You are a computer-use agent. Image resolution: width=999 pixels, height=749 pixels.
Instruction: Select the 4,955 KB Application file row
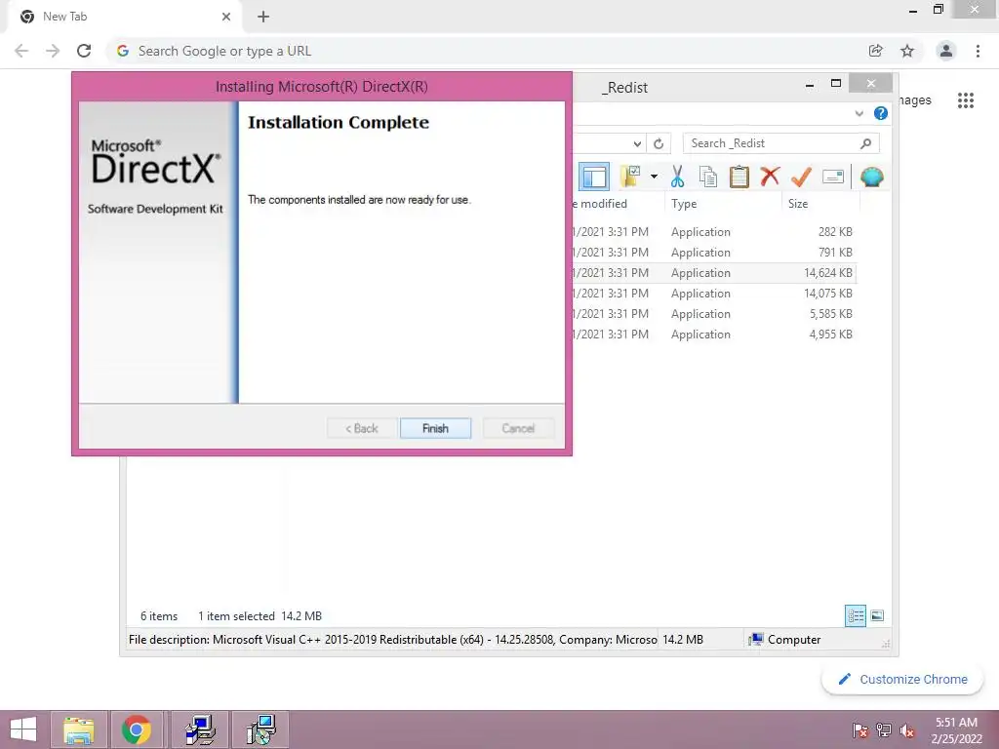coord(713,334)
